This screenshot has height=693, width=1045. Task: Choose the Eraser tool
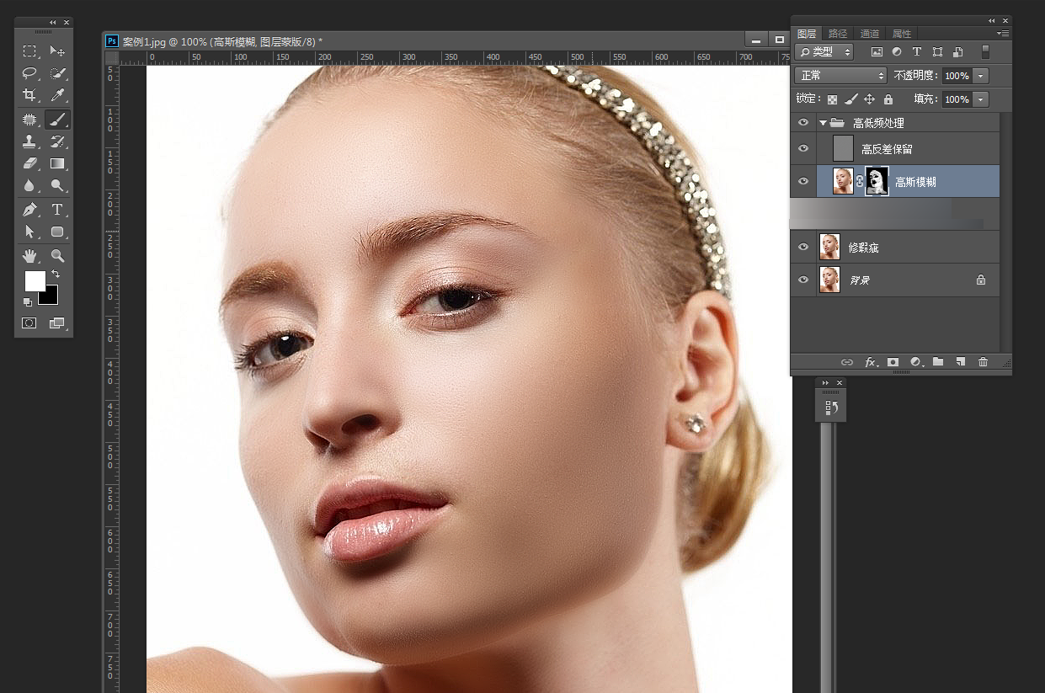tap(29, 163)
